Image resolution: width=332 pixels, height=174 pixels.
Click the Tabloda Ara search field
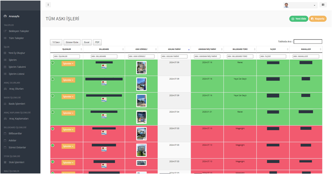[x=308, y=41]
